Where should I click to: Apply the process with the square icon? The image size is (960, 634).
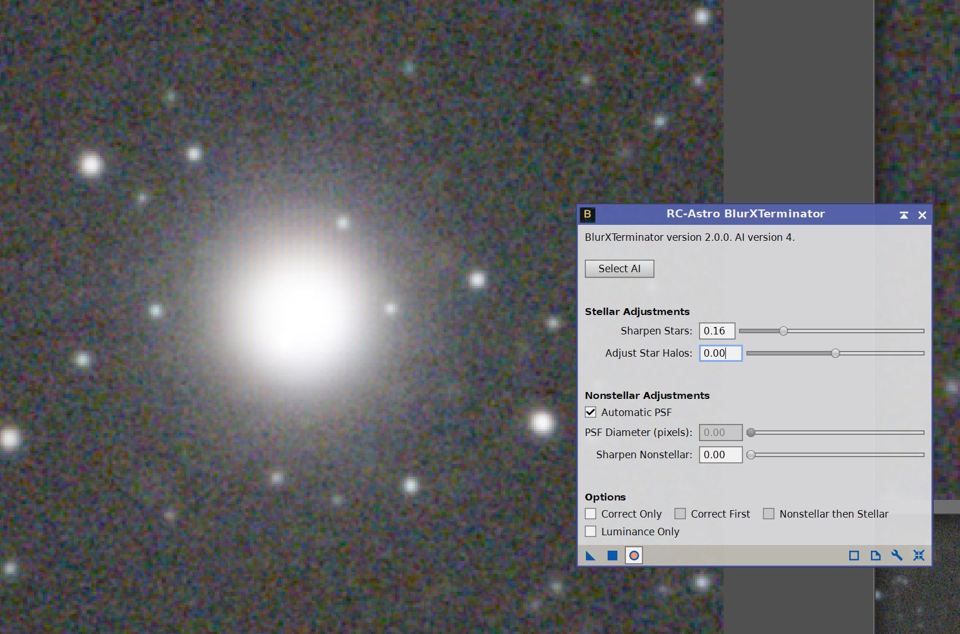point(612,555)
